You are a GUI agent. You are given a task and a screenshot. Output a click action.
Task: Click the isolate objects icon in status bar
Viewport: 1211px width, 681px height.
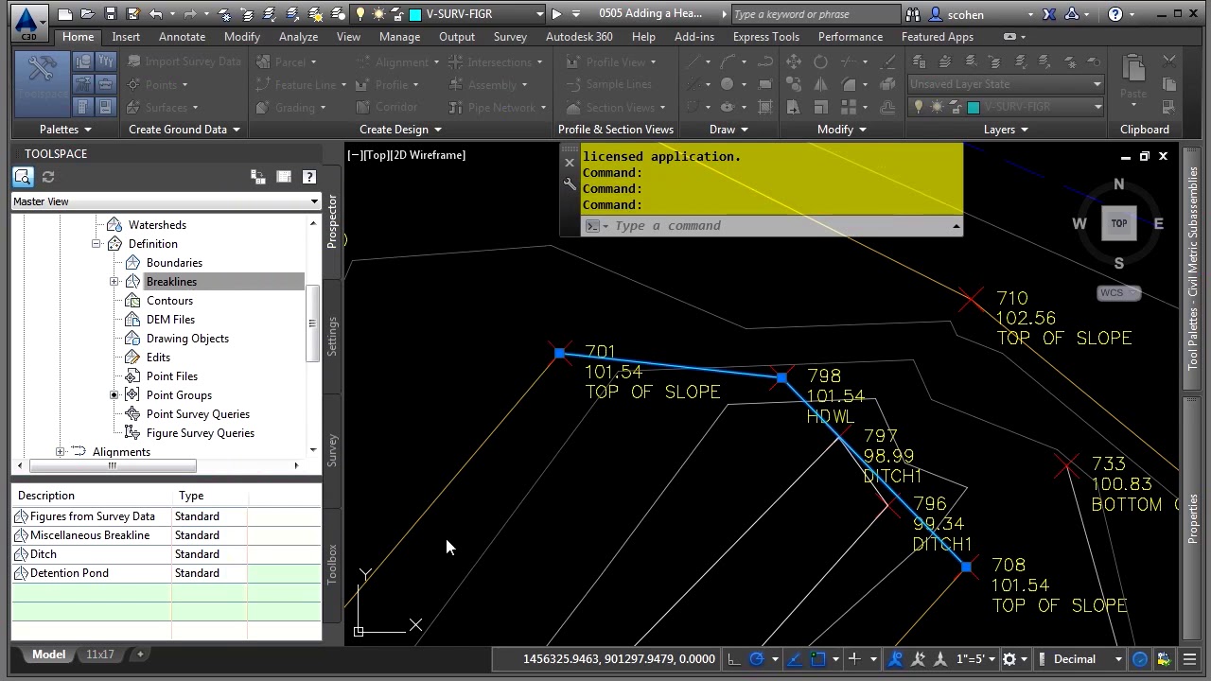[1164, 659]
